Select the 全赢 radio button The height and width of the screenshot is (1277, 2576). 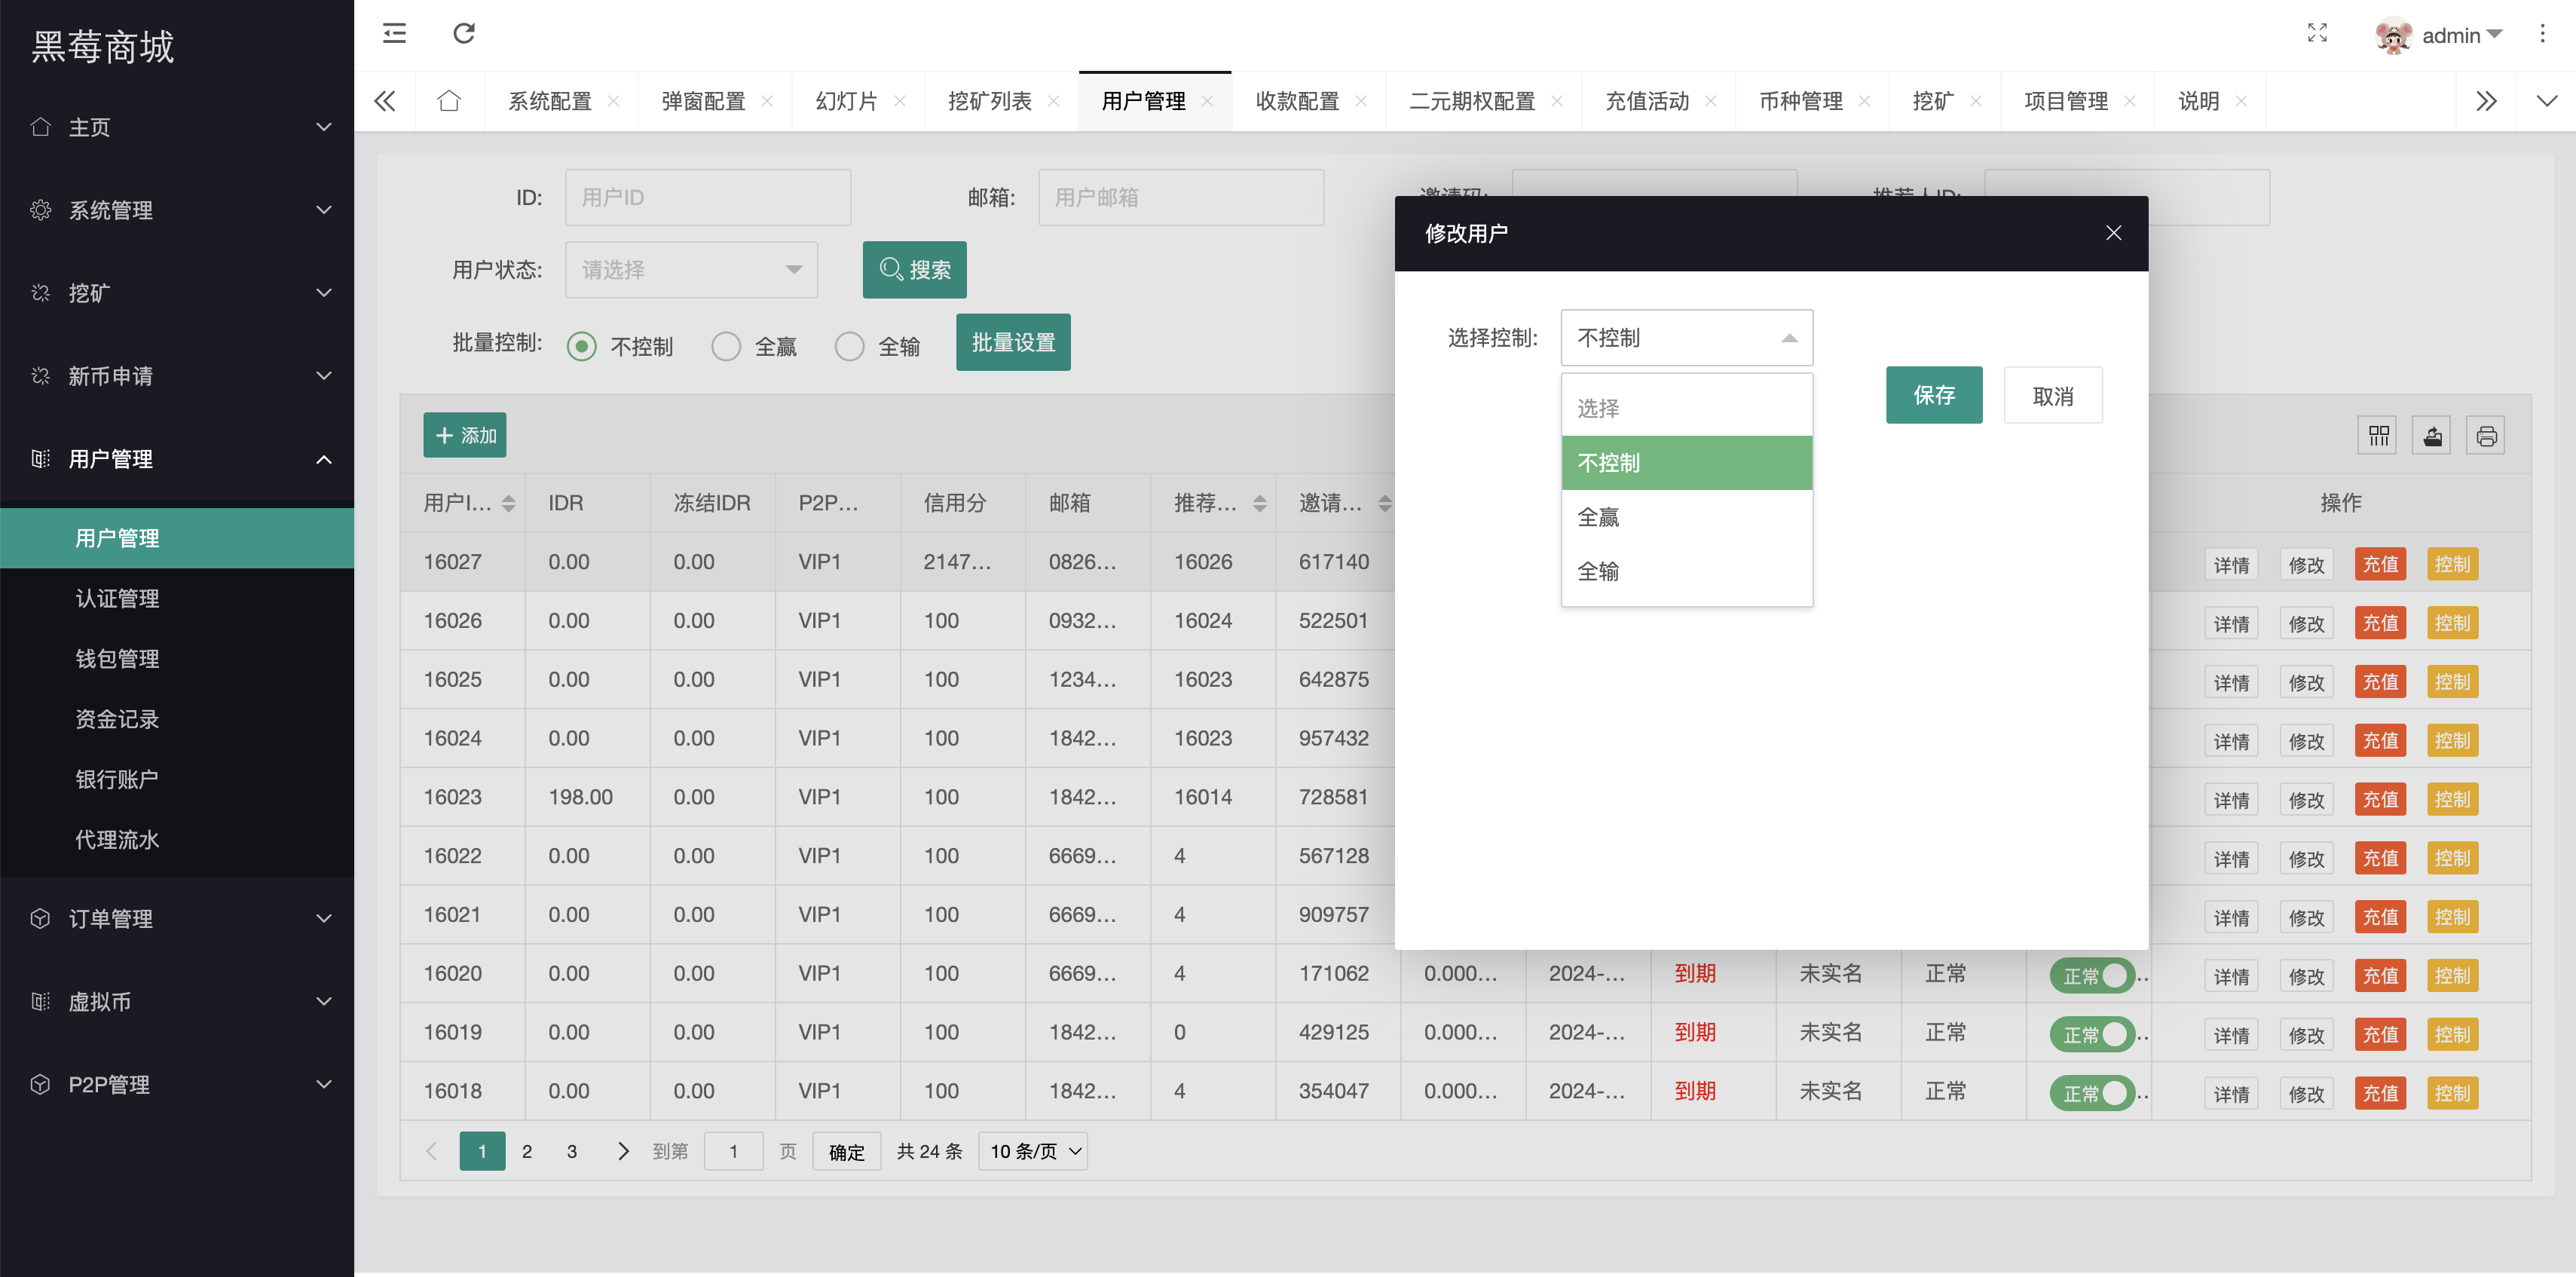(x=726, y=345)
